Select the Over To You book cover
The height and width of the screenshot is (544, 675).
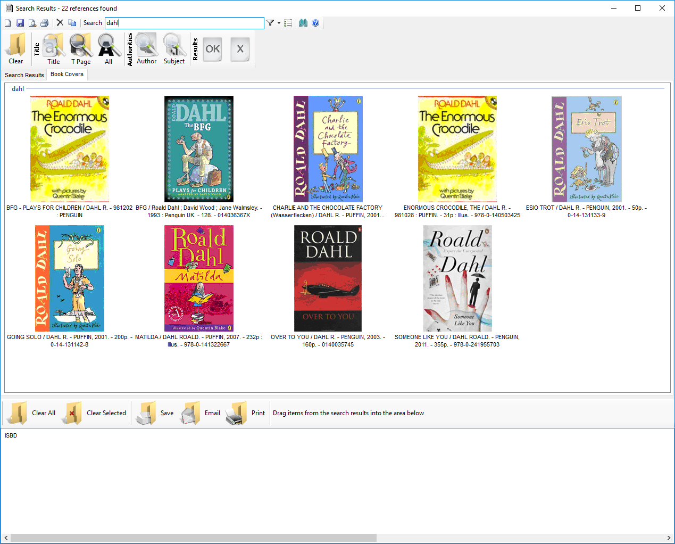pos(328,278)
